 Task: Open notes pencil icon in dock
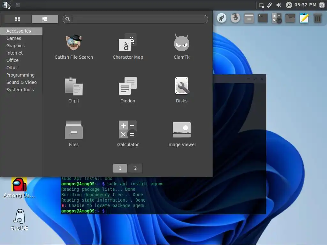304,18
